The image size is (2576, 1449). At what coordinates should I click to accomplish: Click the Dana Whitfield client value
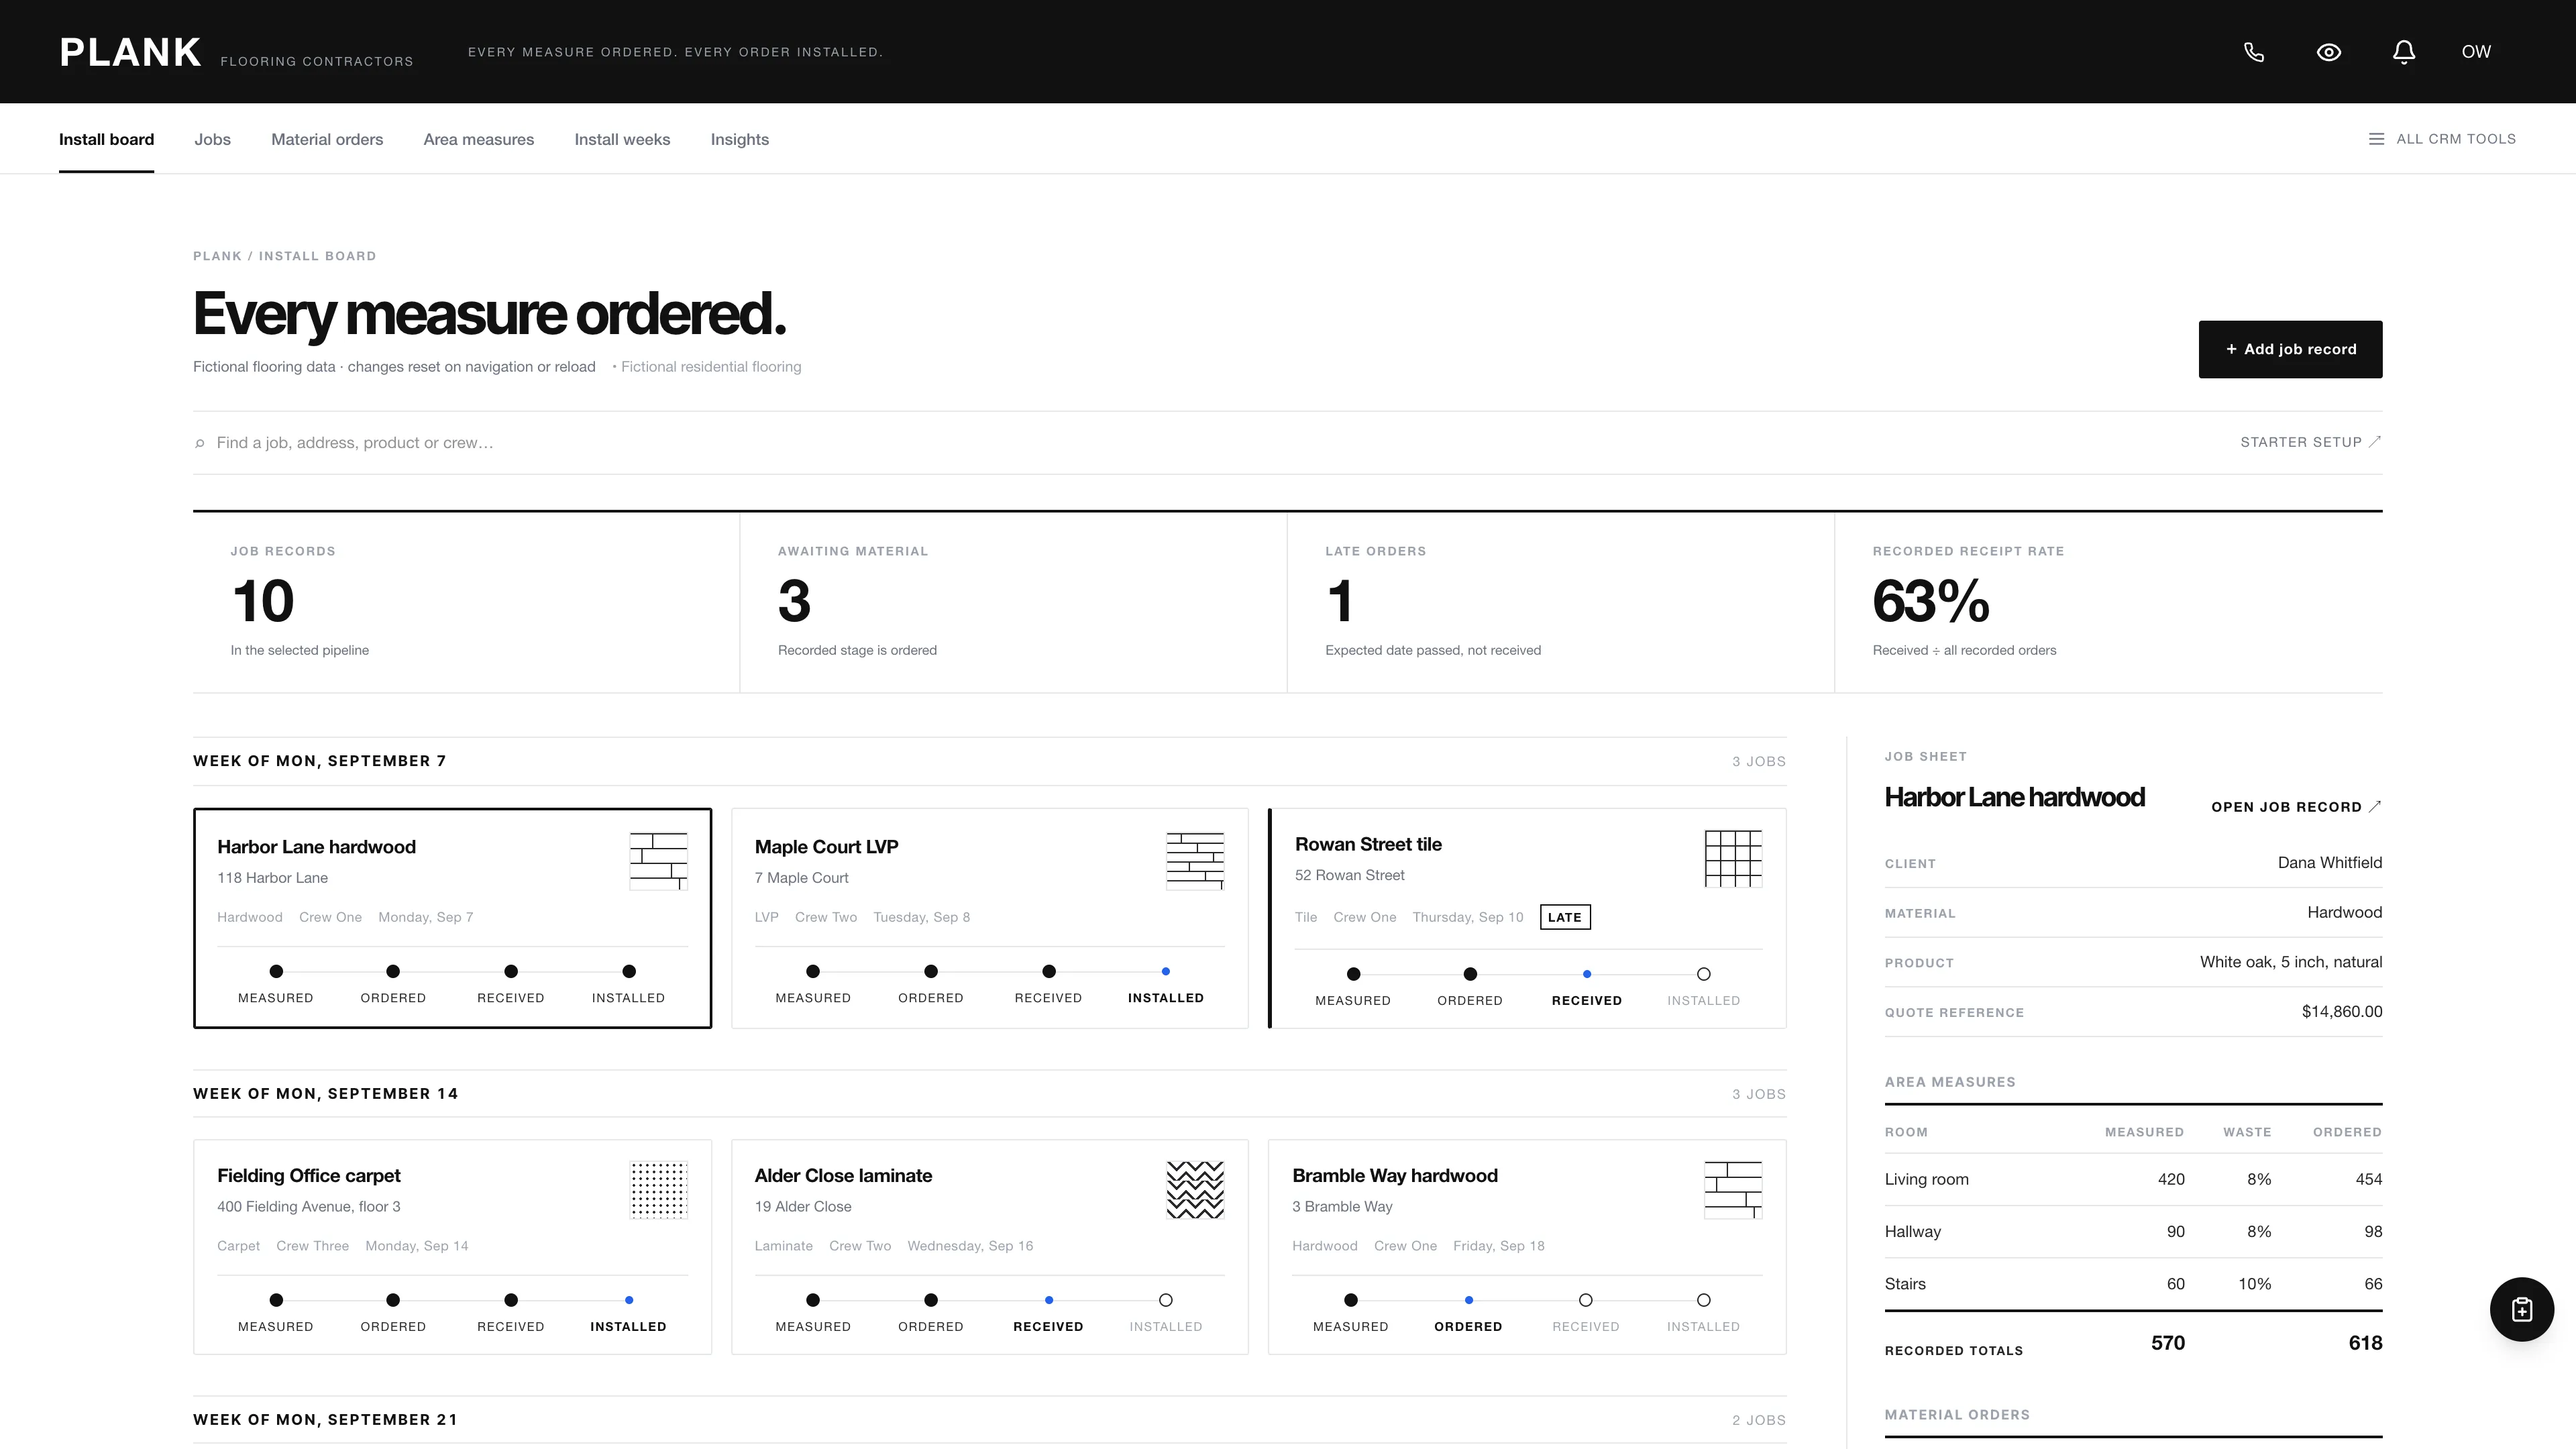pyautogui.click(x=2329, y=862)
